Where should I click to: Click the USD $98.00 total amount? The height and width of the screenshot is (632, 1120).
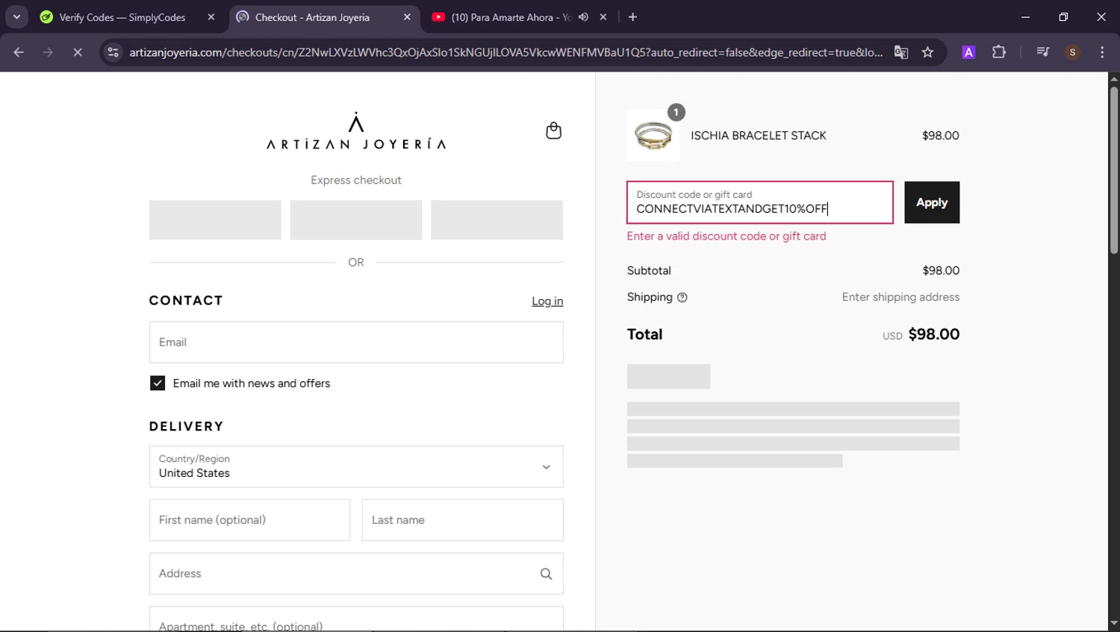click(921, 334)
